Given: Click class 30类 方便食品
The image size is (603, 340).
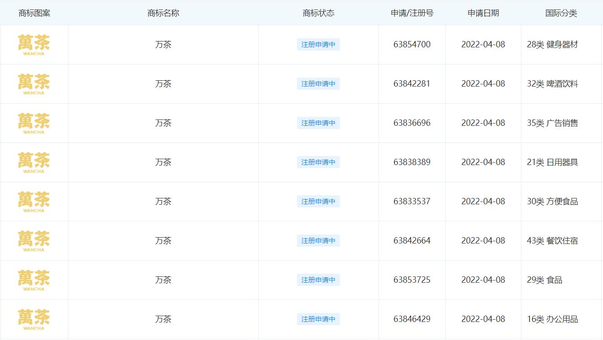Looking at the screenshot, I should pos(553,202).
